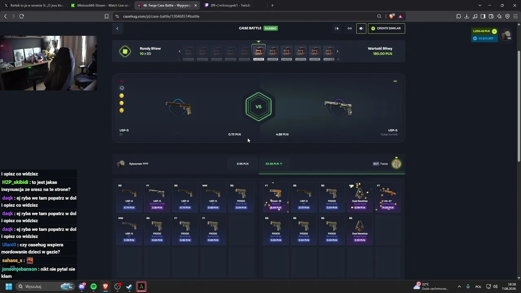The height and width of the screenshot is (293, 521).
Task: Click the Wyszukaj taskbar search box
Action: 45,286
